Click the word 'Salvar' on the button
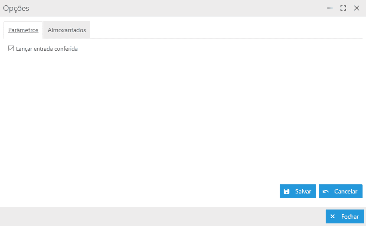Image resolution: width=366 pixels, height=226 pixels. point(303,191)
